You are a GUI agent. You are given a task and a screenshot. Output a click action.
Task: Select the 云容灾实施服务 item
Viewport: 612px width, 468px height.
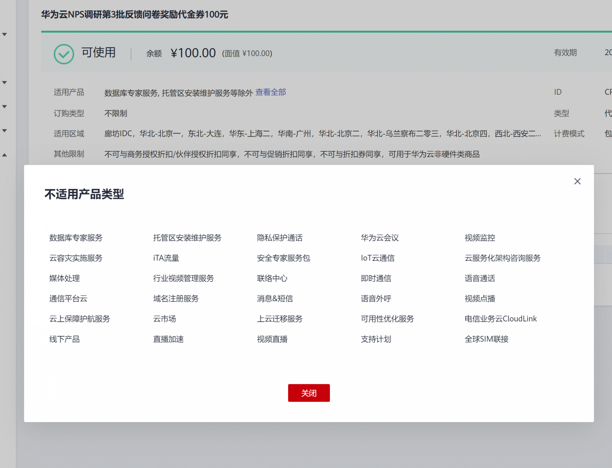pos(76,258)
